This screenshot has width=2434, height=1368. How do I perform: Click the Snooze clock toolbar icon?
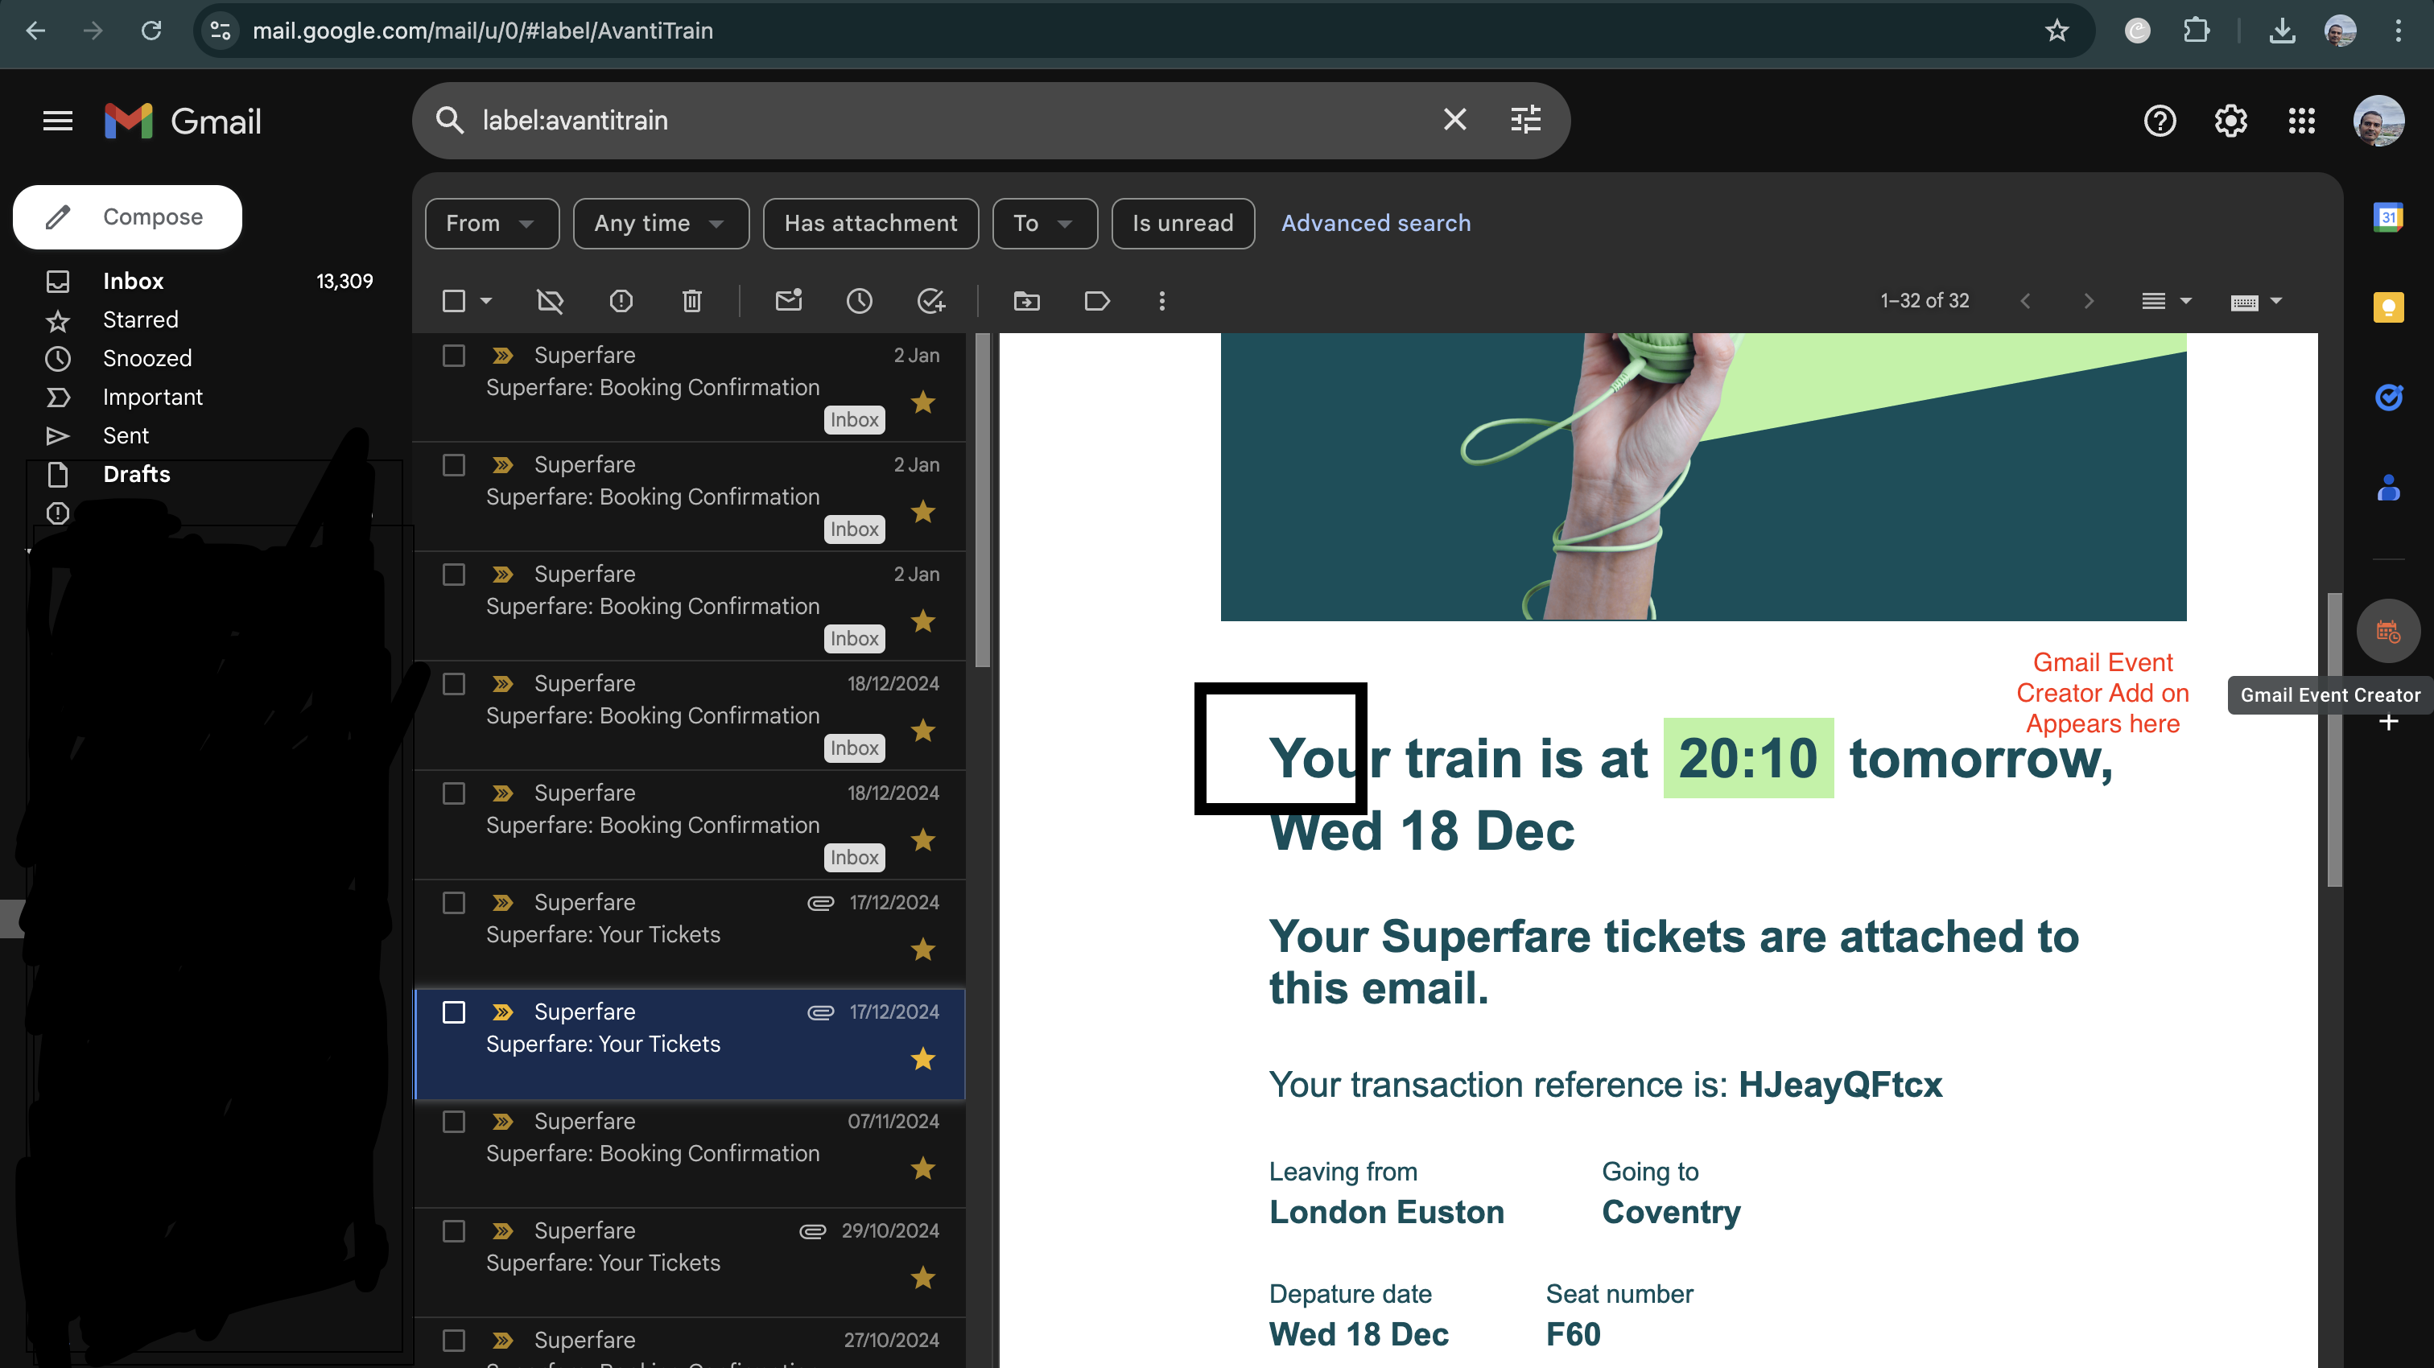(859, 300)
